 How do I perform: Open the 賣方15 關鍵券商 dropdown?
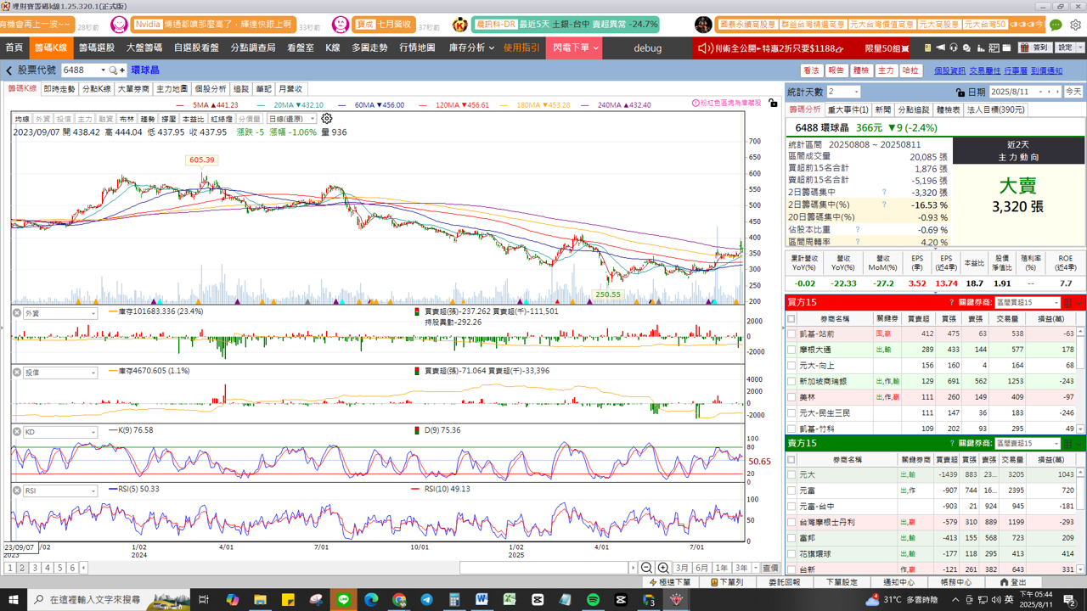[x=1028, y=444]
